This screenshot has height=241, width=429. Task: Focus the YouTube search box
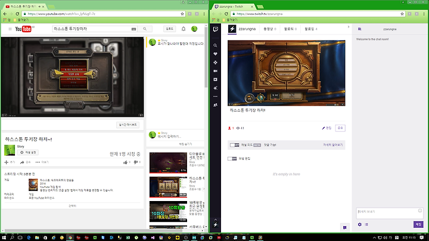pyautogui.click(x=92, y=29)
